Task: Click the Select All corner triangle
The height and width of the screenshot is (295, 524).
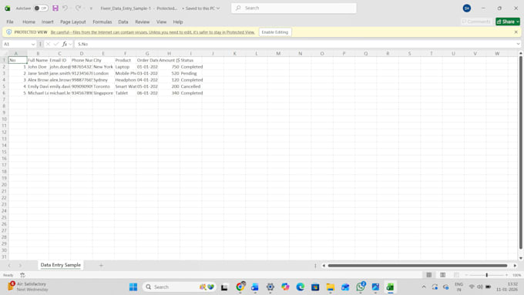Action: 5,53
